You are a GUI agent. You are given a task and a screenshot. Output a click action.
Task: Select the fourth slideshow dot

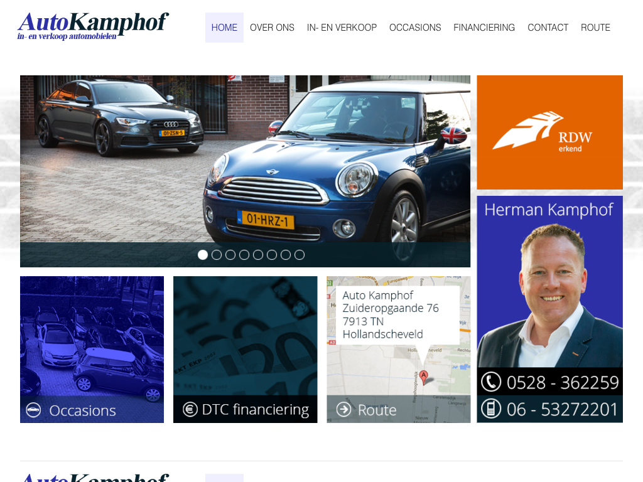244,255
